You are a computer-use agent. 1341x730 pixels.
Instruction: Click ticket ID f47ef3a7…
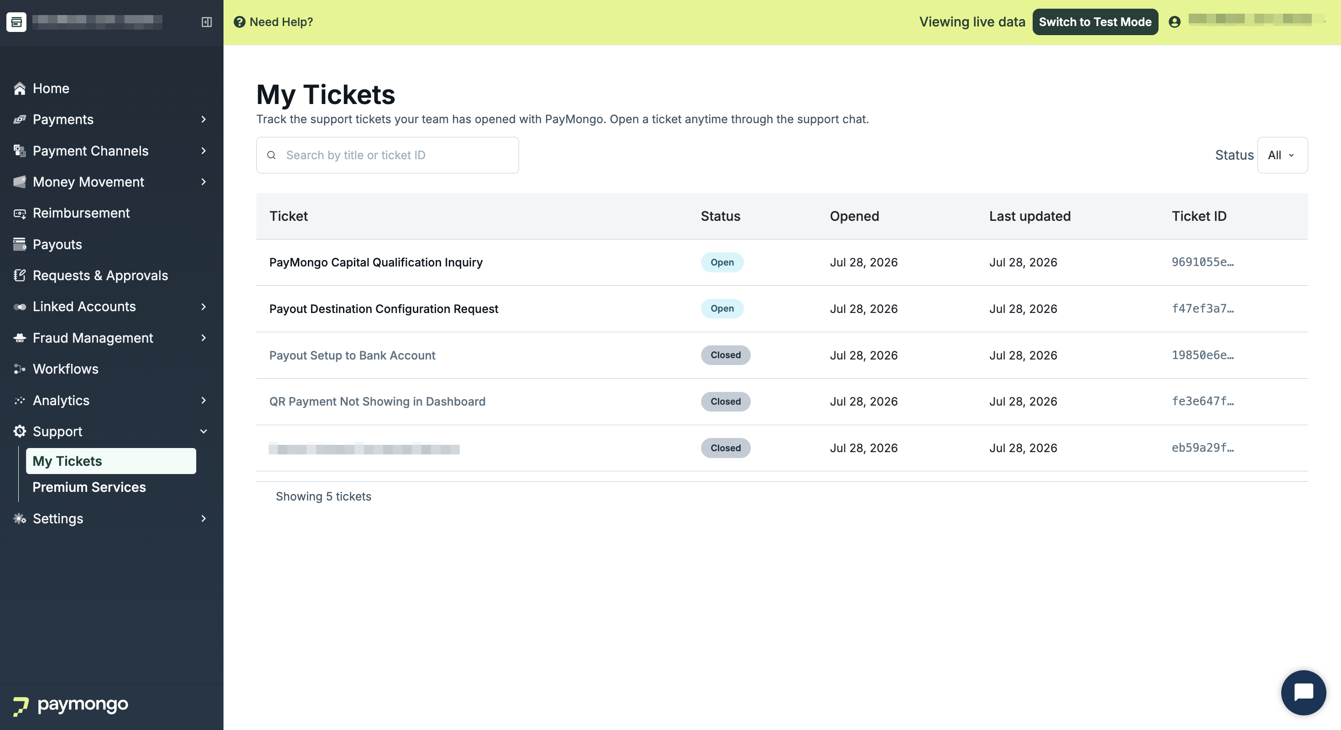pyautogui.click(x=1202, y=309)
